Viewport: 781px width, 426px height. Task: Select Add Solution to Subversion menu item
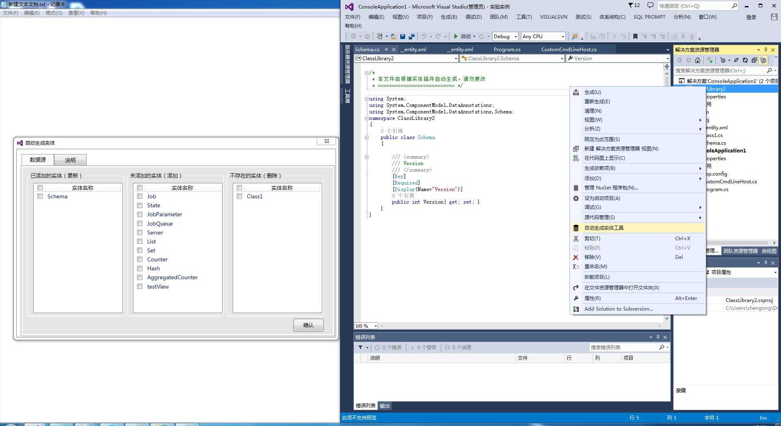(x=637, y=309)
